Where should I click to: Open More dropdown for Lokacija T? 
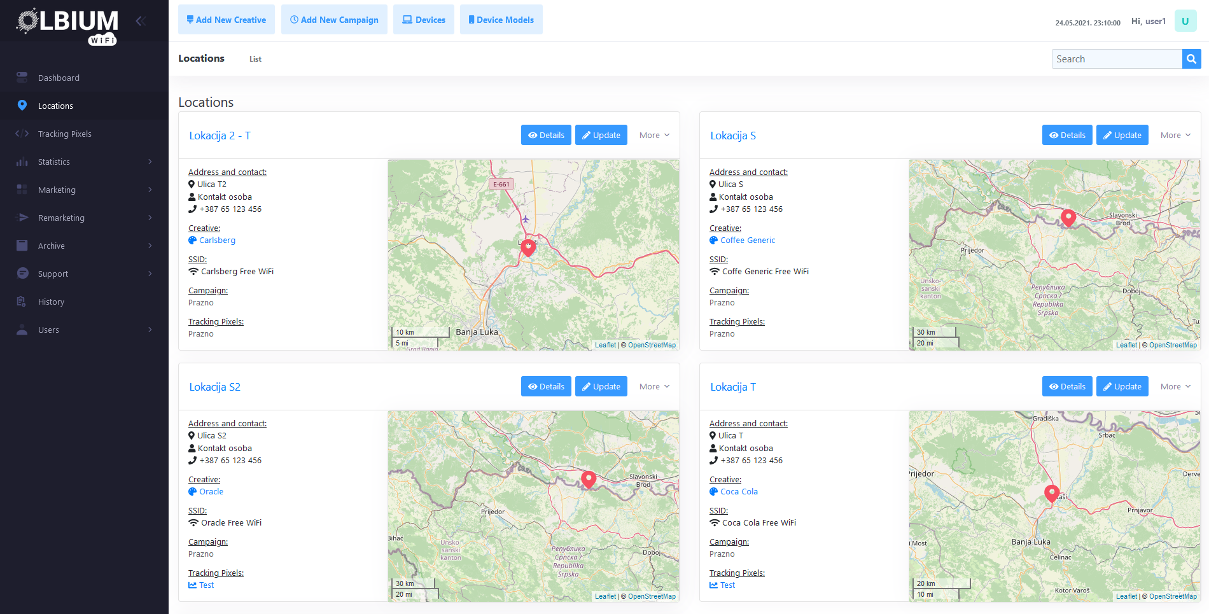pyautogui.click(x=1175, y=387)
